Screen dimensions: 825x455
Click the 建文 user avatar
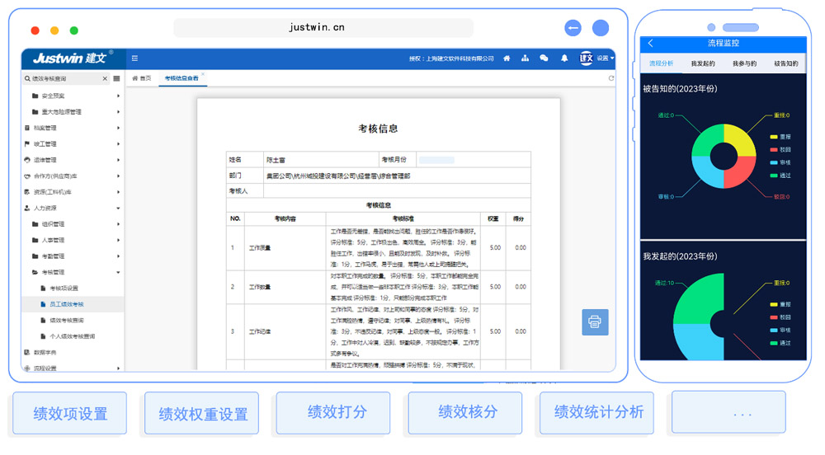pyautogui.click(x=586, y=59)
